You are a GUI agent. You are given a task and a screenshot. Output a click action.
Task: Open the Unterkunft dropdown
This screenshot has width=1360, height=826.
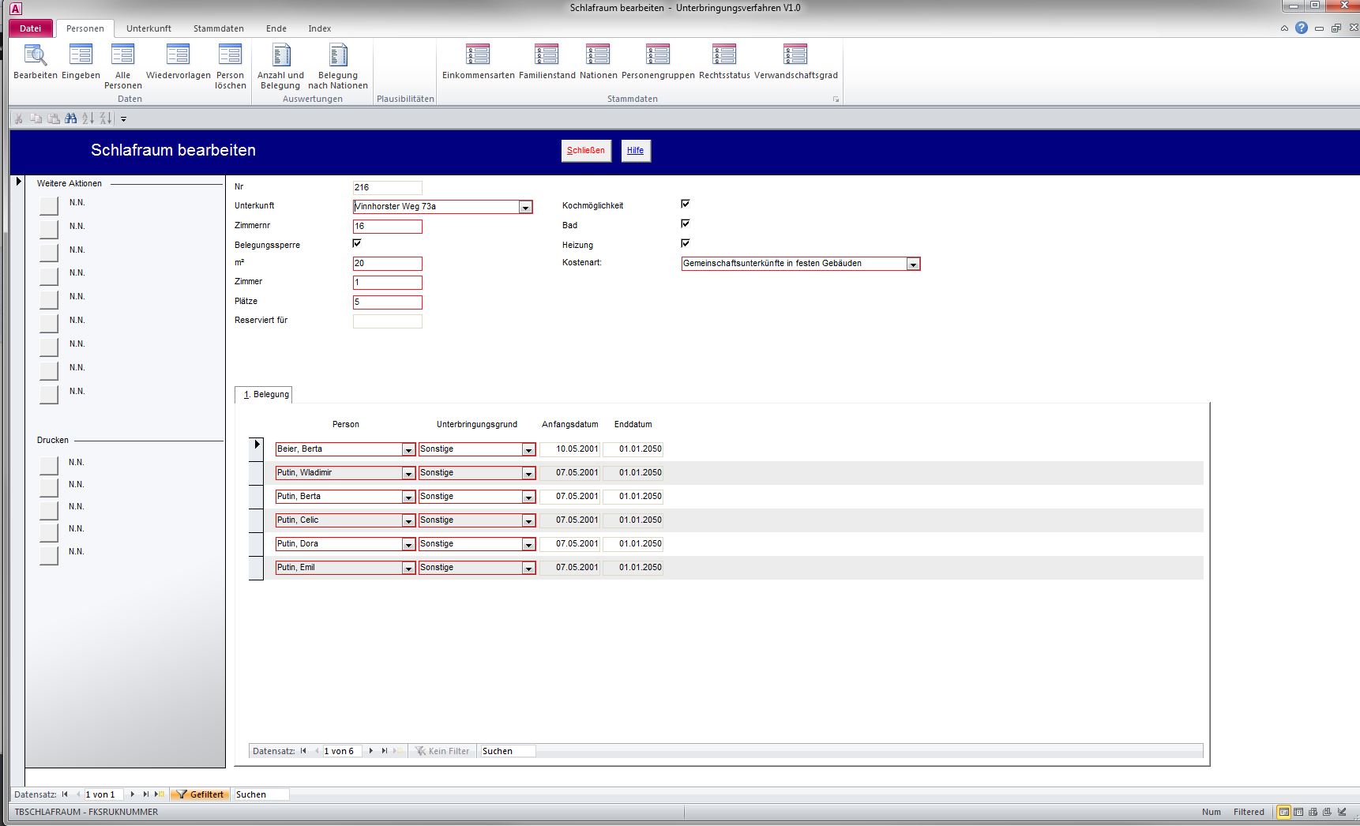(525, 207)
